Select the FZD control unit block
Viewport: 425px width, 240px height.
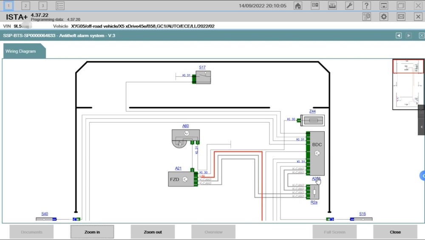(x=181, y=179)
